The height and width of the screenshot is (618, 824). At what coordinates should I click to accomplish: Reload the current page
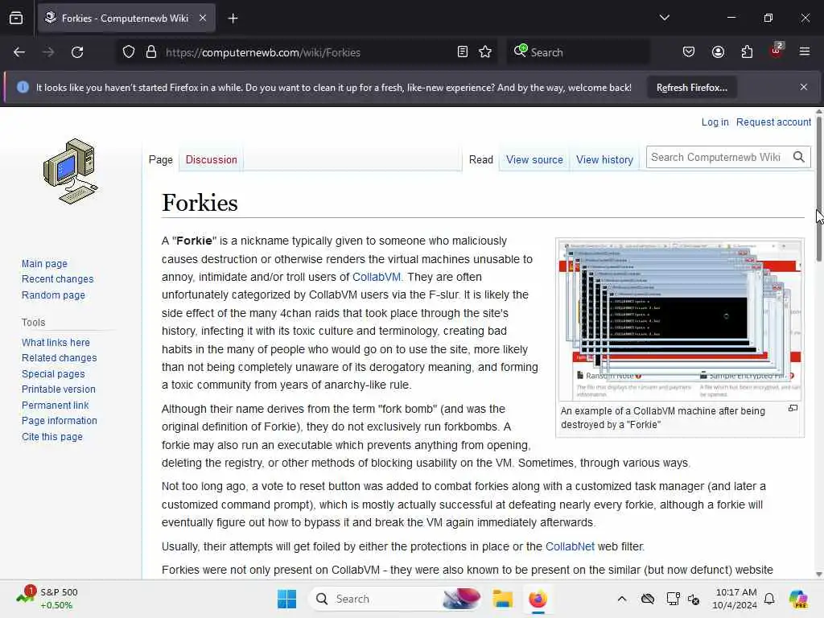pyautogui.click(x=77, y=52)
